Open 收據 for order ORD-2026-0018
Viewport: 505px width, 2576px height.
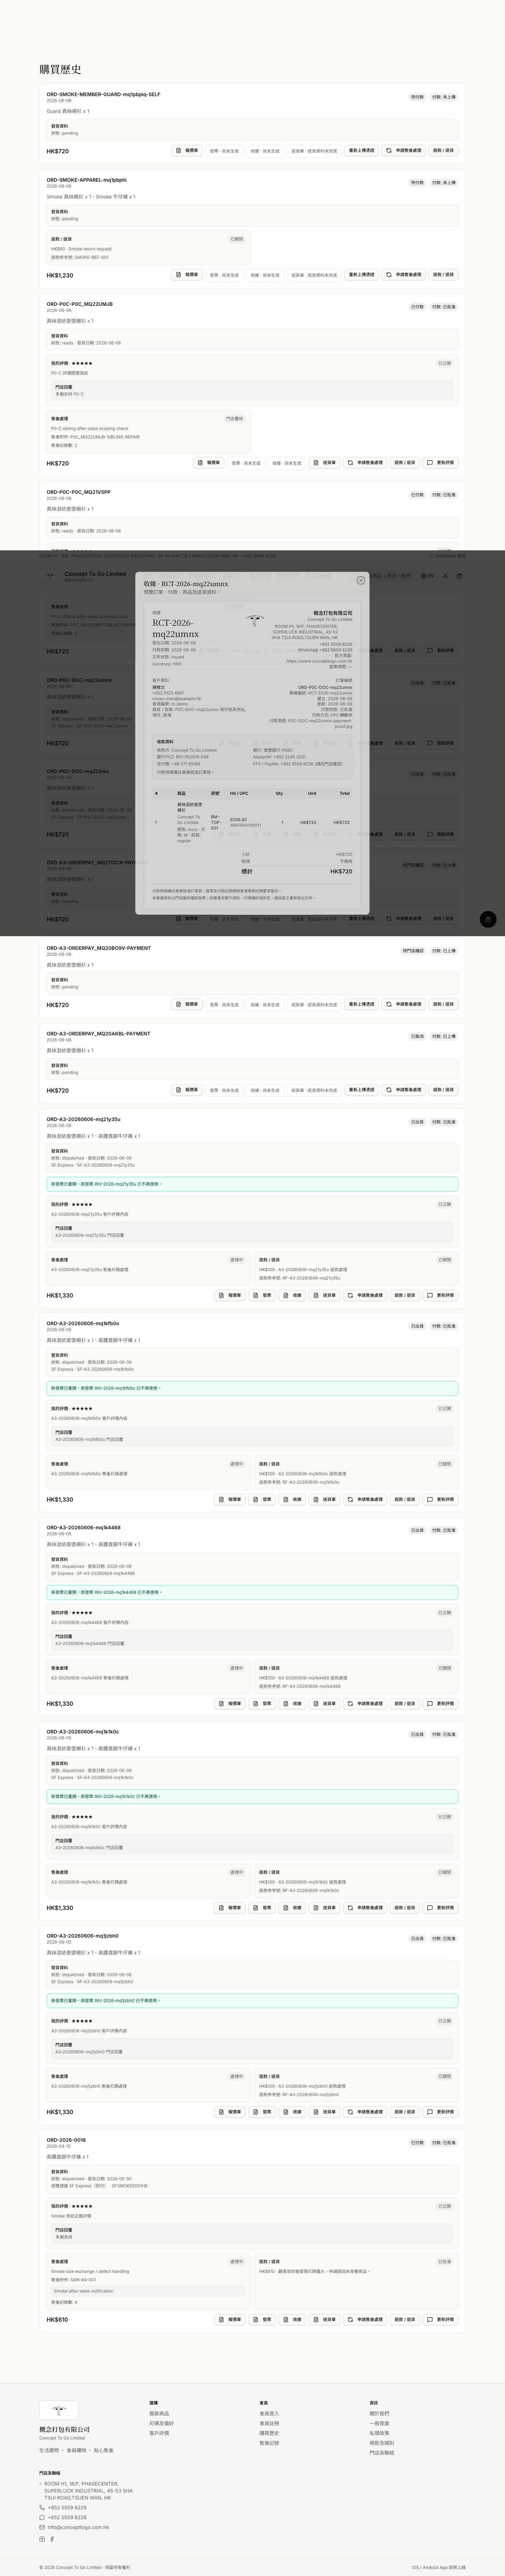293,2320
